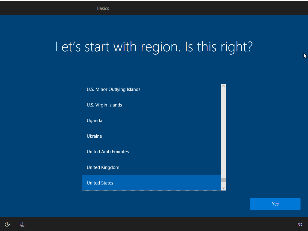The image size is (308, 231).
Task: Switch to the Basics tab
Action: coord(103,8)
